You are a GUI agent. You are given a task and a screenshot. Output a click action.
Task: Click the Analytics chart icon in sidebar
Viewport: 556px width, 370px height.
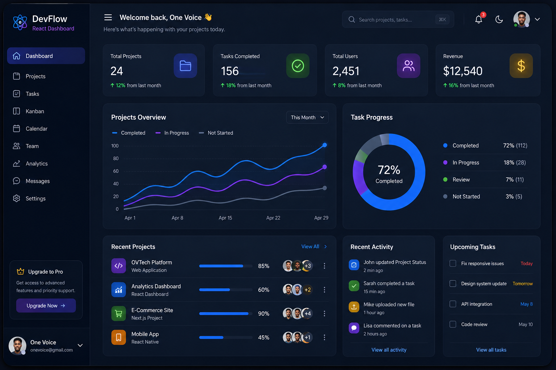point(17,164)
